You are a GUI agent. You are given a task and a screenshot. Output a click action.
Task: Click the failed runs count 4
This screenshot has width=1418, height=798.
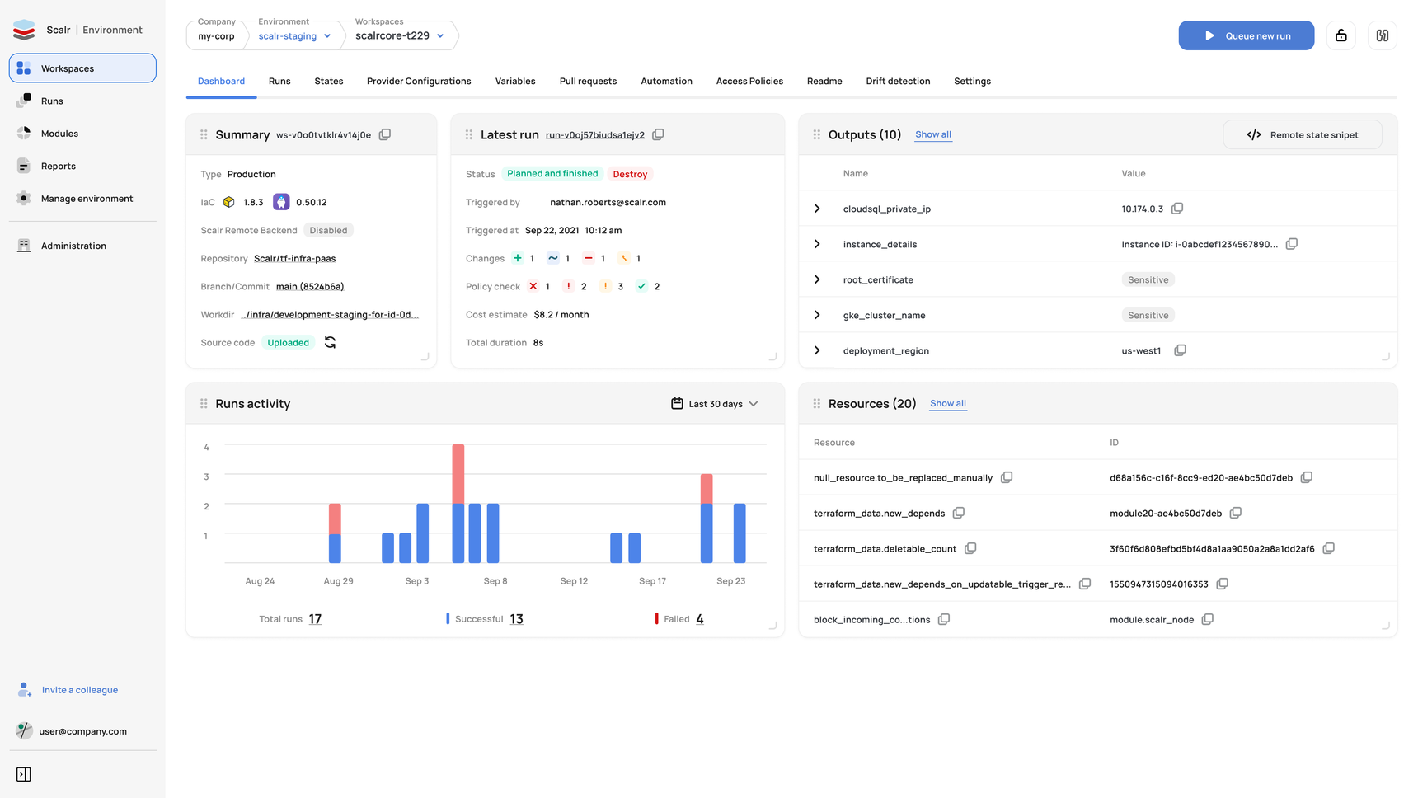(700, 619)
